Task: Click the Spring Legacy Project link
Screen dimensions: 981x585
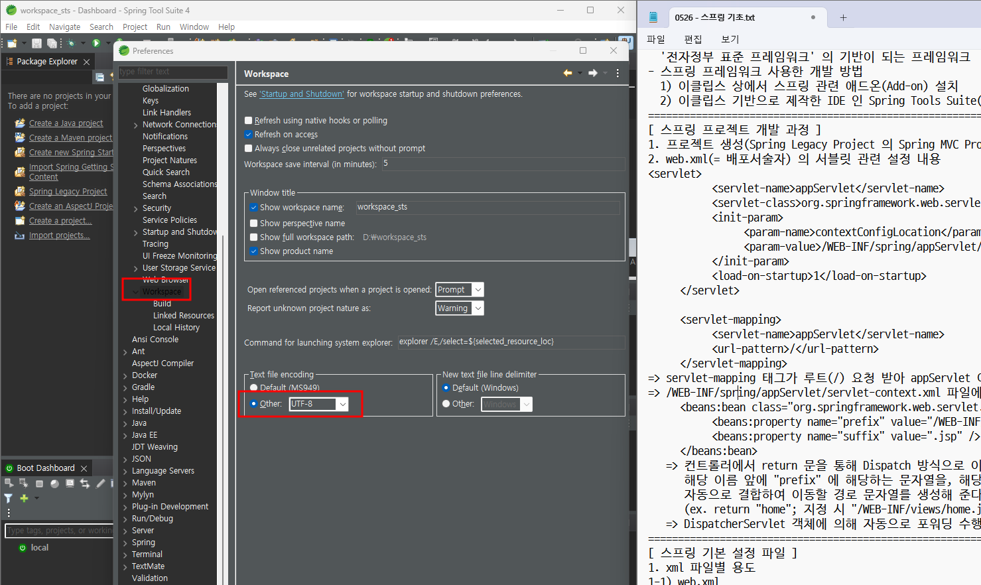Action: pyautogui.click(x=68, y=192)
